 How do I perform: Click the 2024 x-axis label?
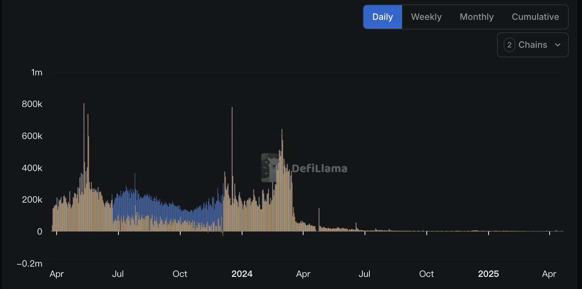pyautogui.click(x=242, y=274)
